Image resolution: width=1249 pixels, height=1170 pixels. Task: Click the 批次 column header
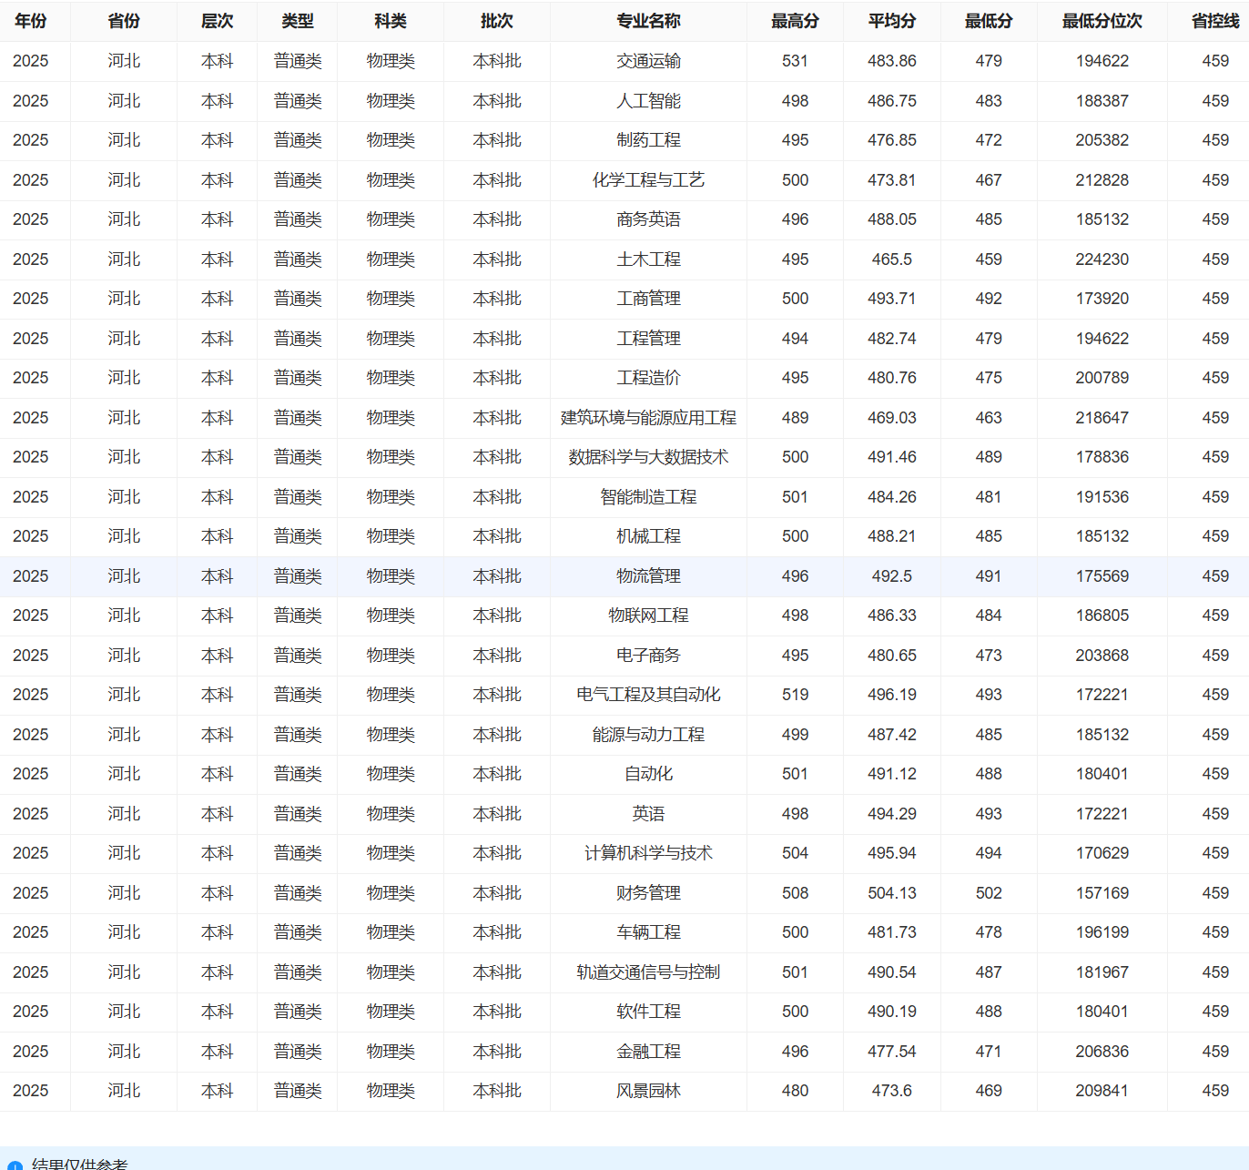pyautogui.click(x=497, y=21)
